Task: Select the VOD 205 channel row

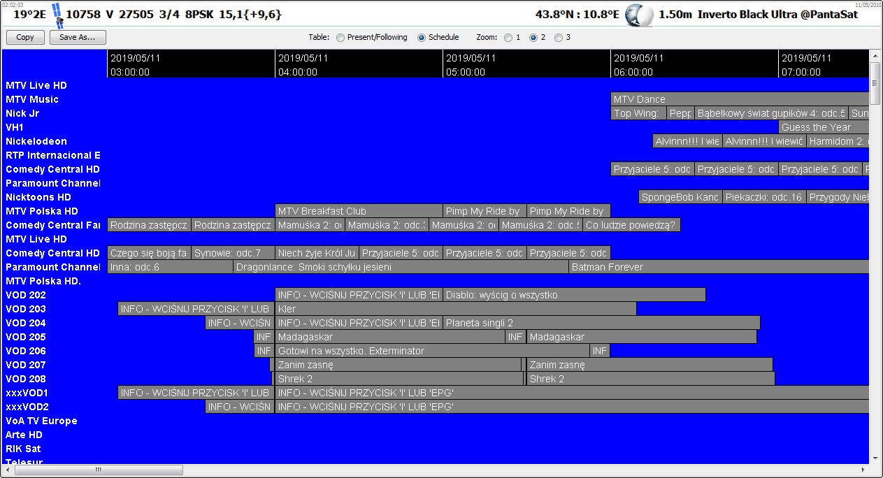Action: 26,337
